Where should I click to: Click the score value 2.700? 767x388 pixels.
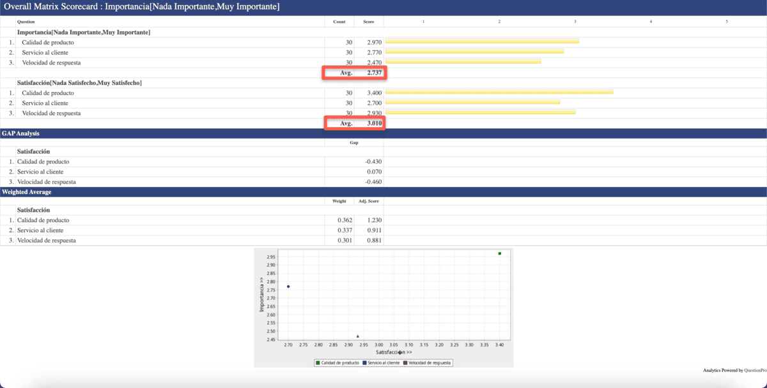(x=375, y=103)
